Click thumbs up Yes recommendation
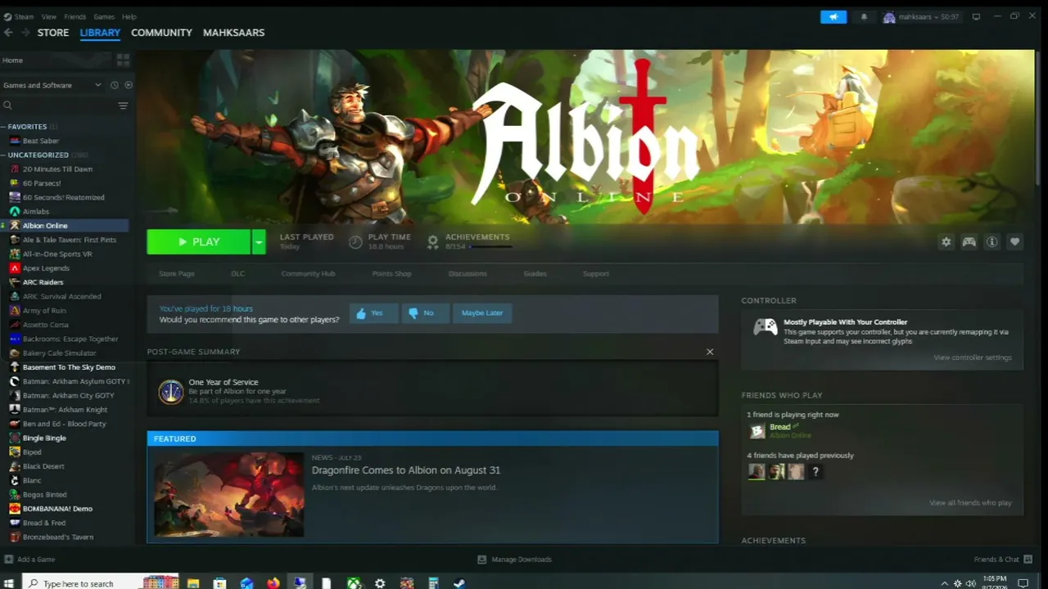This screenshot has width=1048, height=589. click(x=373, y=313)
